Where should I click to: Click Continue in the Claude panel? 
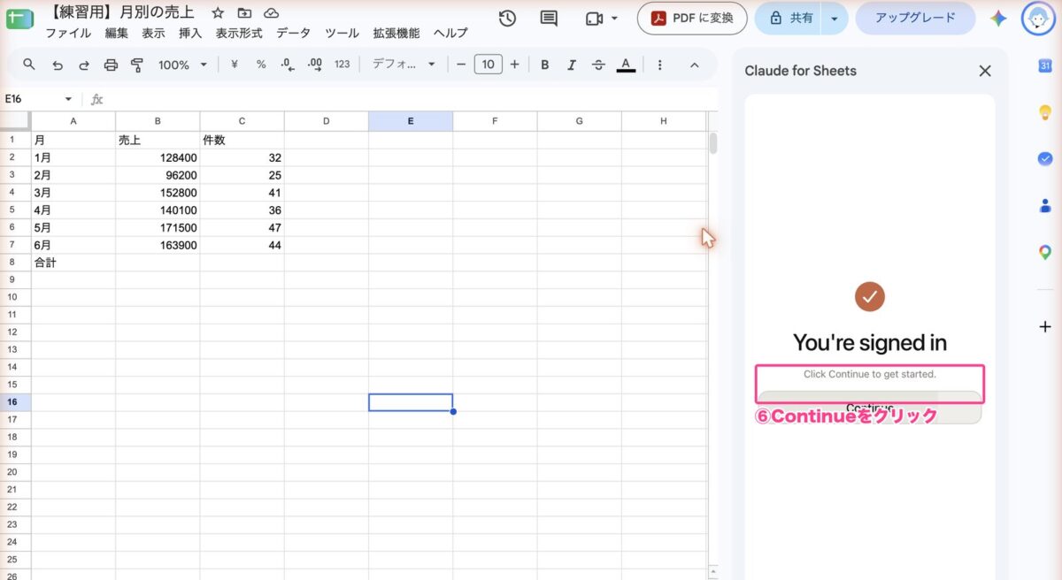tap(869, 408)
